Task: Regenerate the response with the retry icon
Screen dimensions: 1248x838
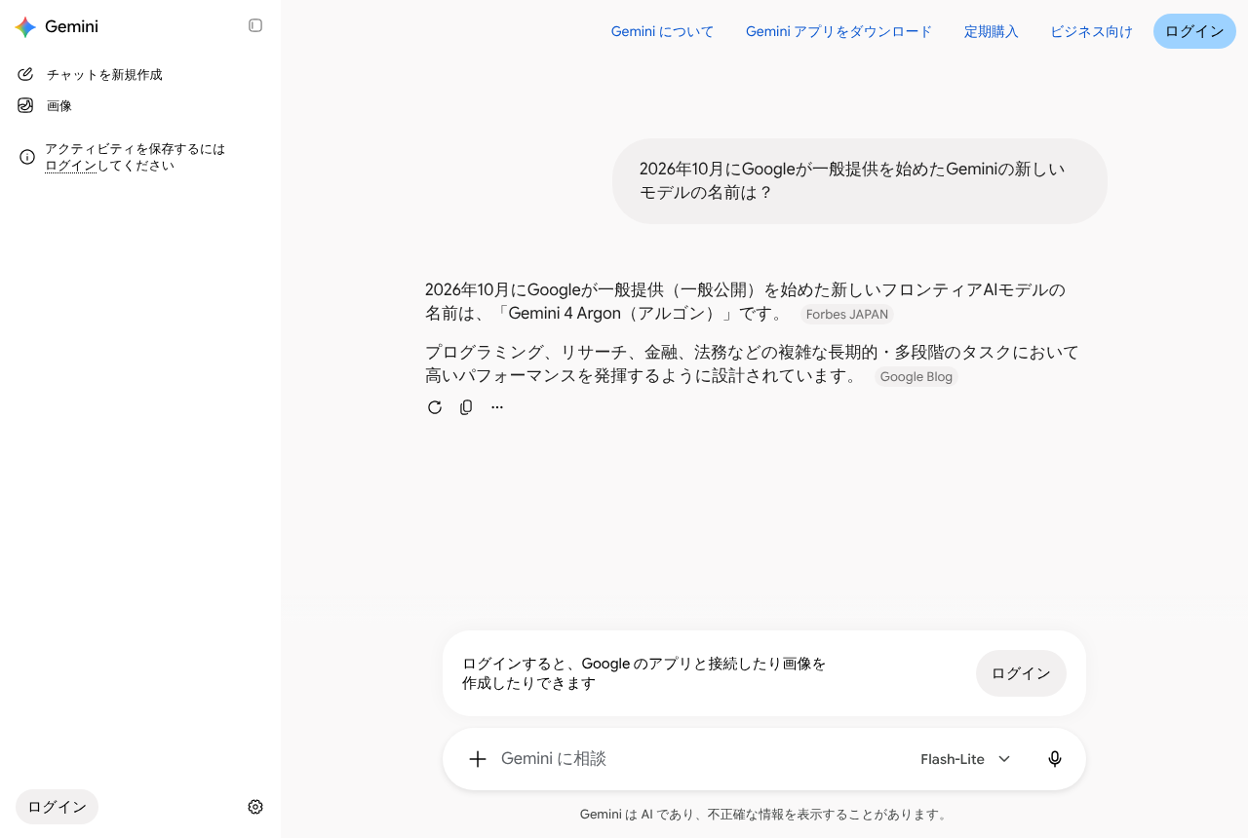Action: [x=435, y=407]
